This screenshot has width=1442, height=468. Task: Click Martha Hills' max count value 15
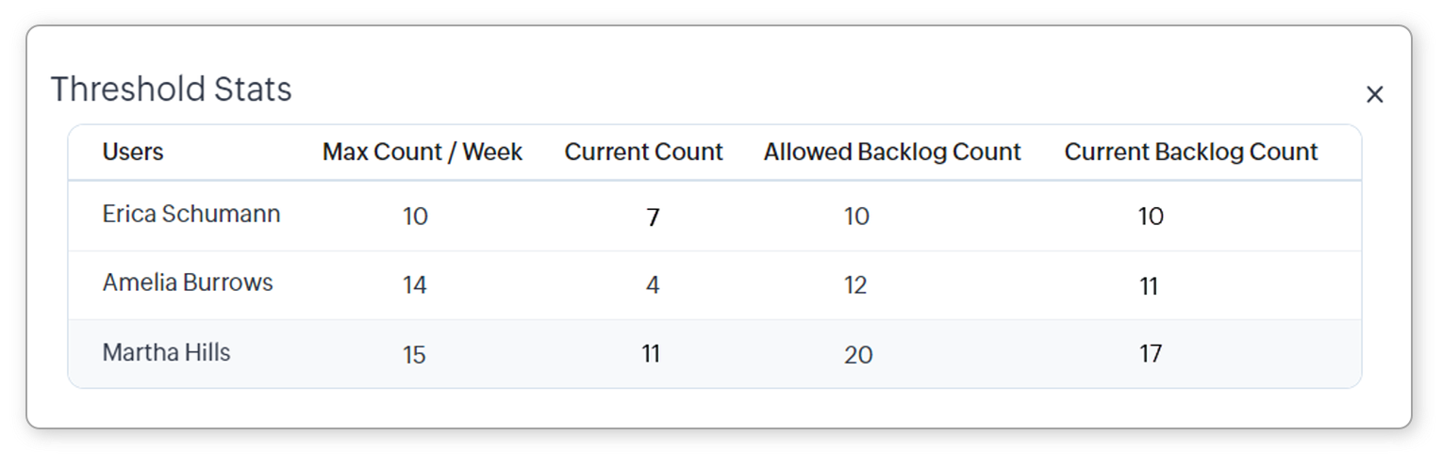[415, 355]
